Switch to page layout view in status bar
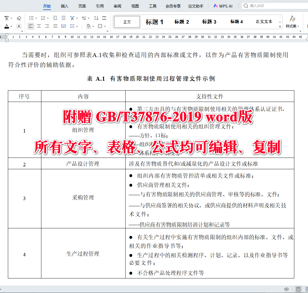Image resolution: width=308 pixels, height=293 pixels. coord(298,289)
